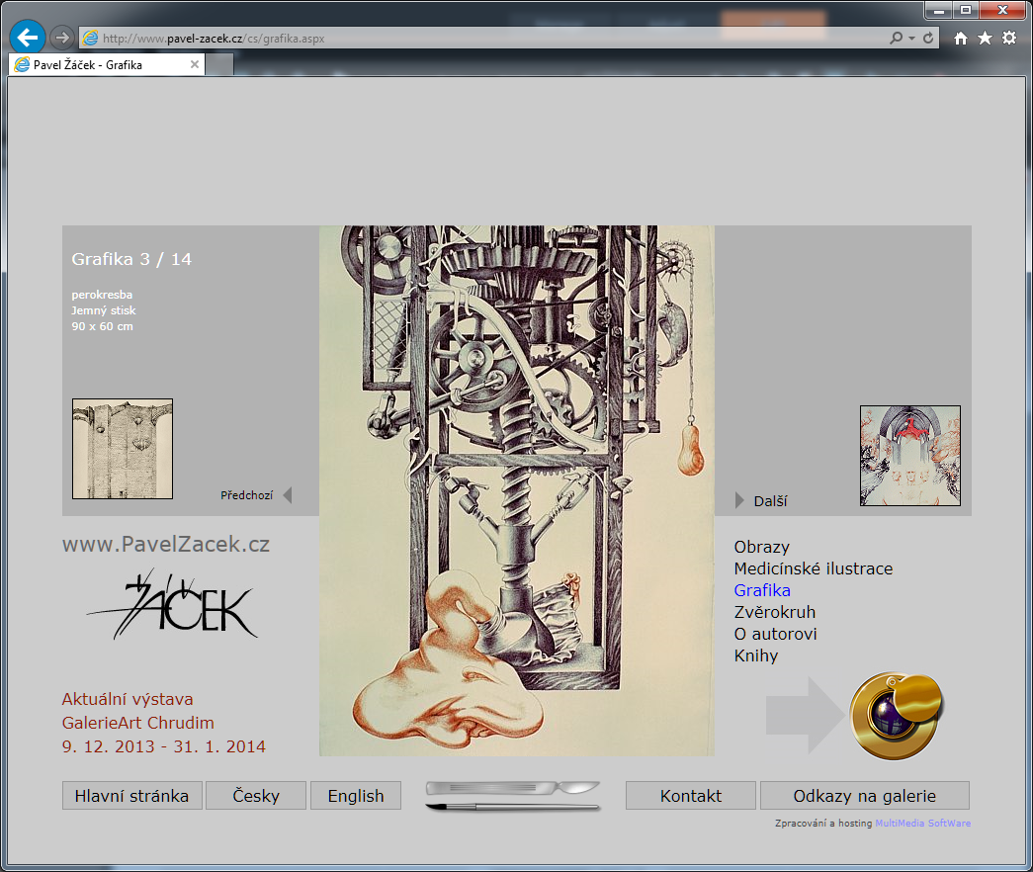Click the paintbrush icon under the scalpel

coord(513,806)
